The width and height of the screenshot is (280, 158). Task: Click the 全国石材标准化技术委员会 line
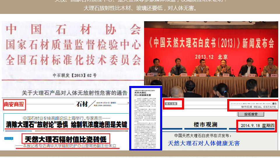pyautogui.click(x=73, y=60)
